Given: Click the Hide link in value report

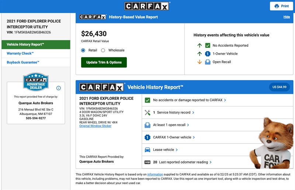Looking at the screenshot, I should pos(287,17).
